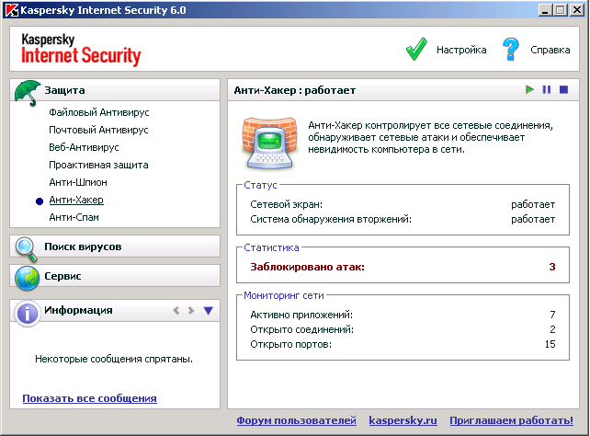Pause Anti-Hacker protection

coord(547,90)
